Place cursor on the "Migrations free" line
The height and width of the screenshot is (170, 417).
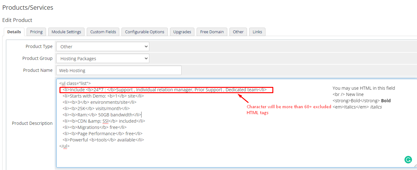(x=94, y=127)
